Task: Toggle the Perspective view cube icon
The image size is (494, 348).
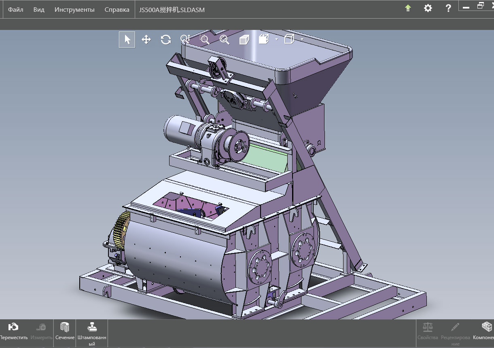Action: (x=244, y=40)
